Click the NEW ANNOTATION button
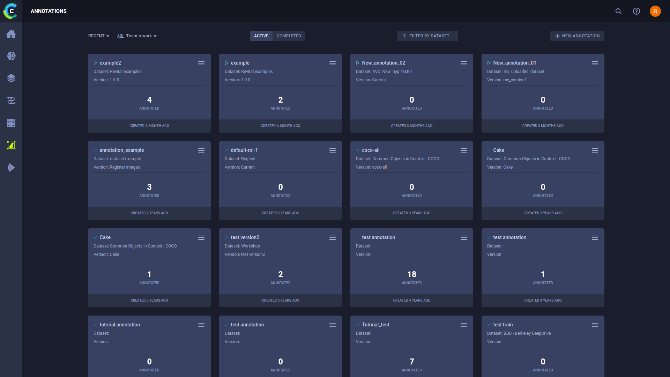Screen dimensions: 670x377 (577, 36)
